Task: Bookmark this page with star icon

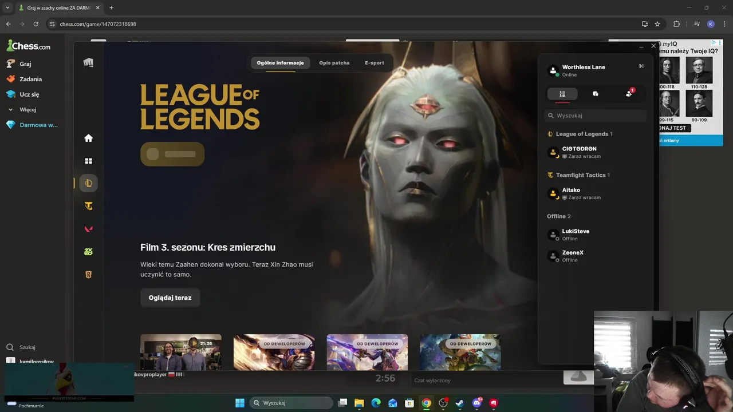Action: (657, 24)
